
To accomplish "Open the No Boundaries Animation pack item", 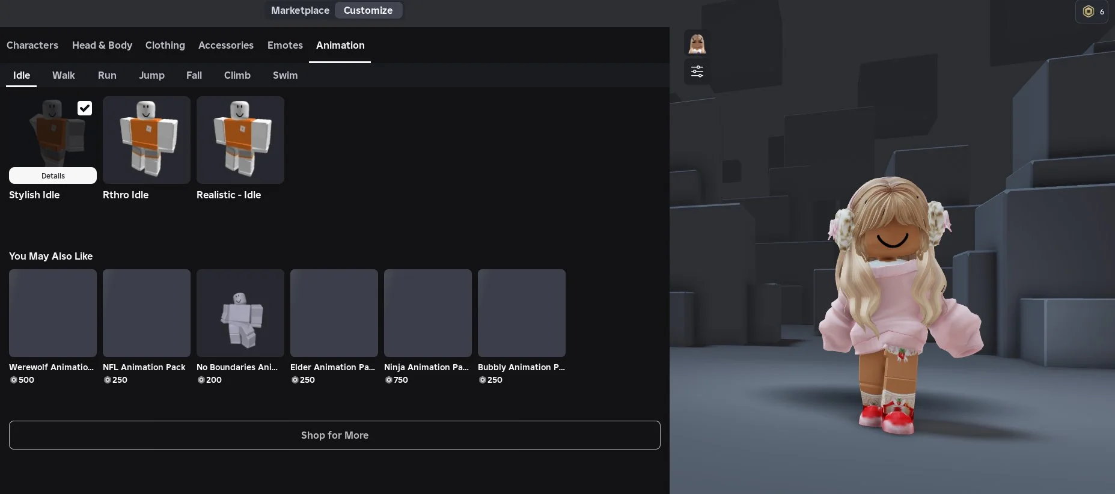I will [240, 313].
